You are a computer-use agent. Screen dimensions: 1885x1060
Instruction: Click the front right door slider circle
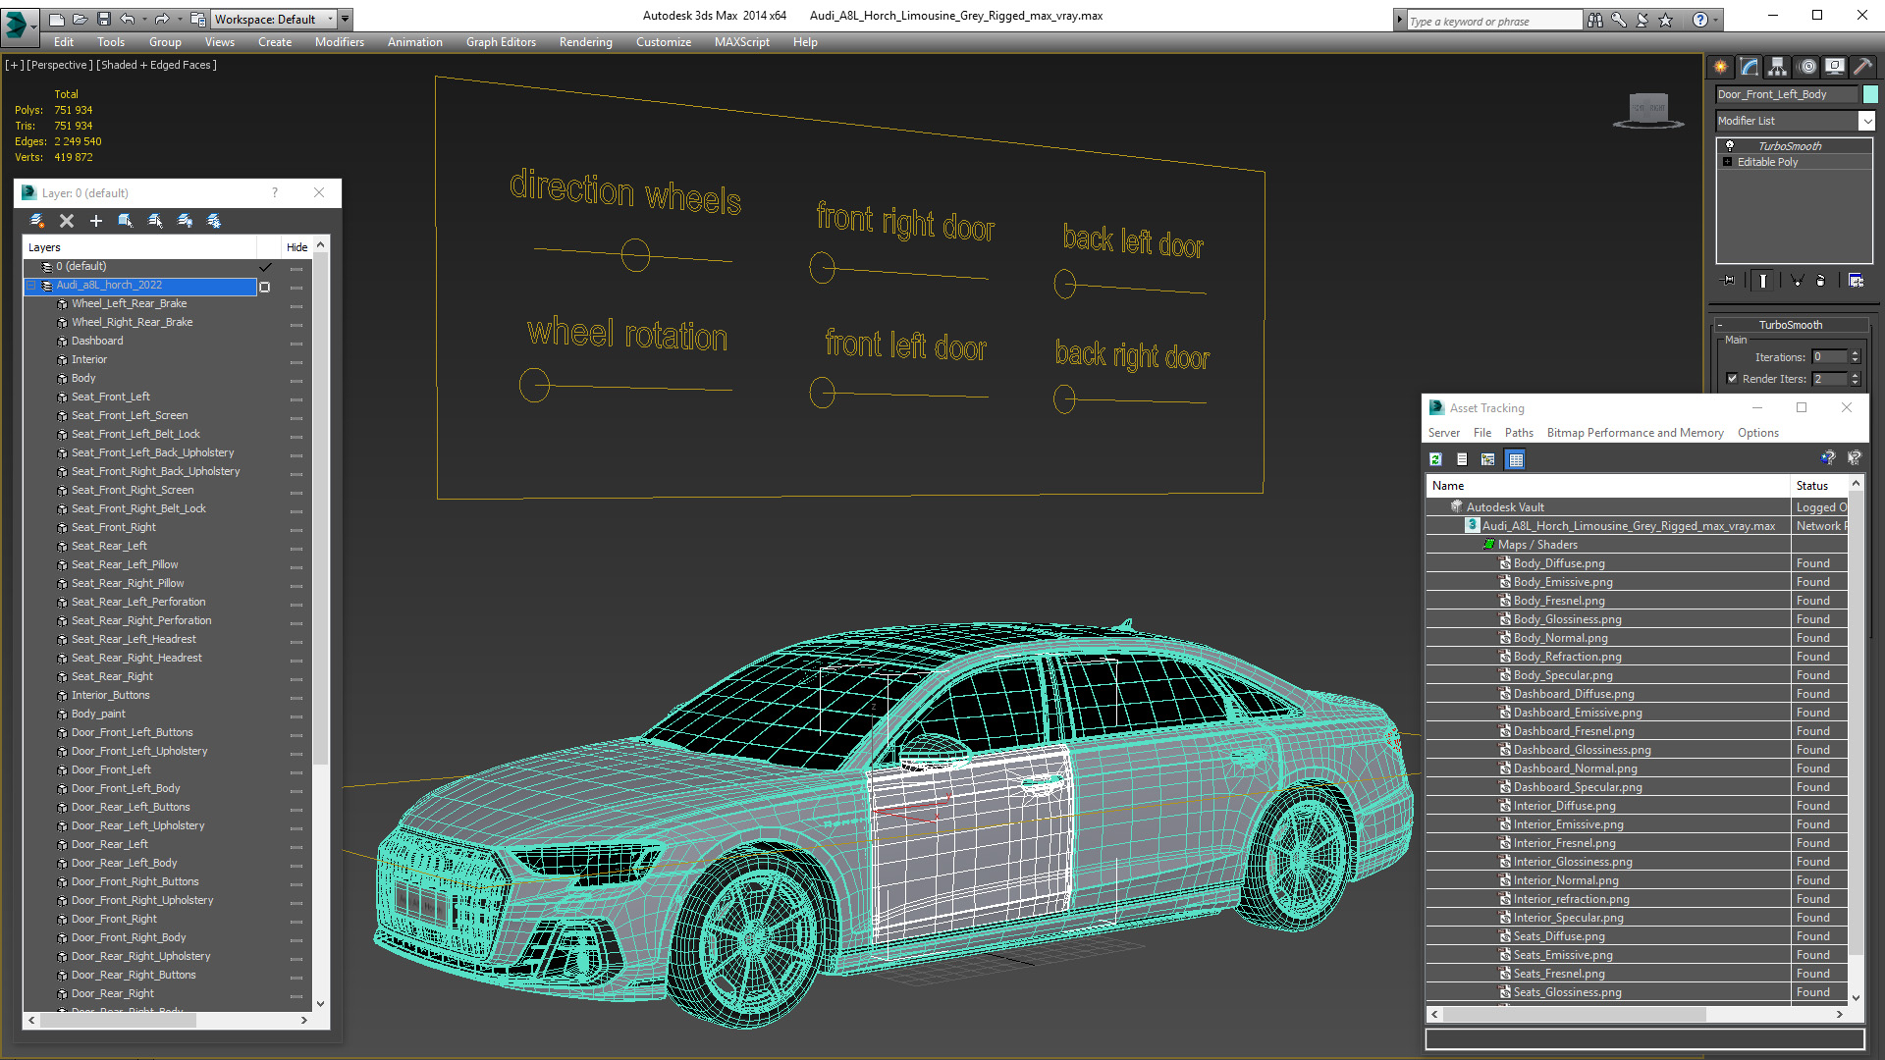pyautogui.click(x=822, y=267)
